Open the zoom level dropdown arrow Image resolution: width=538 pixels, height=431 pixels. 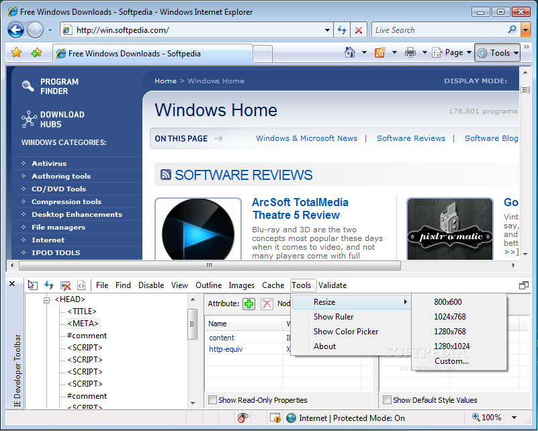(514, 418)
